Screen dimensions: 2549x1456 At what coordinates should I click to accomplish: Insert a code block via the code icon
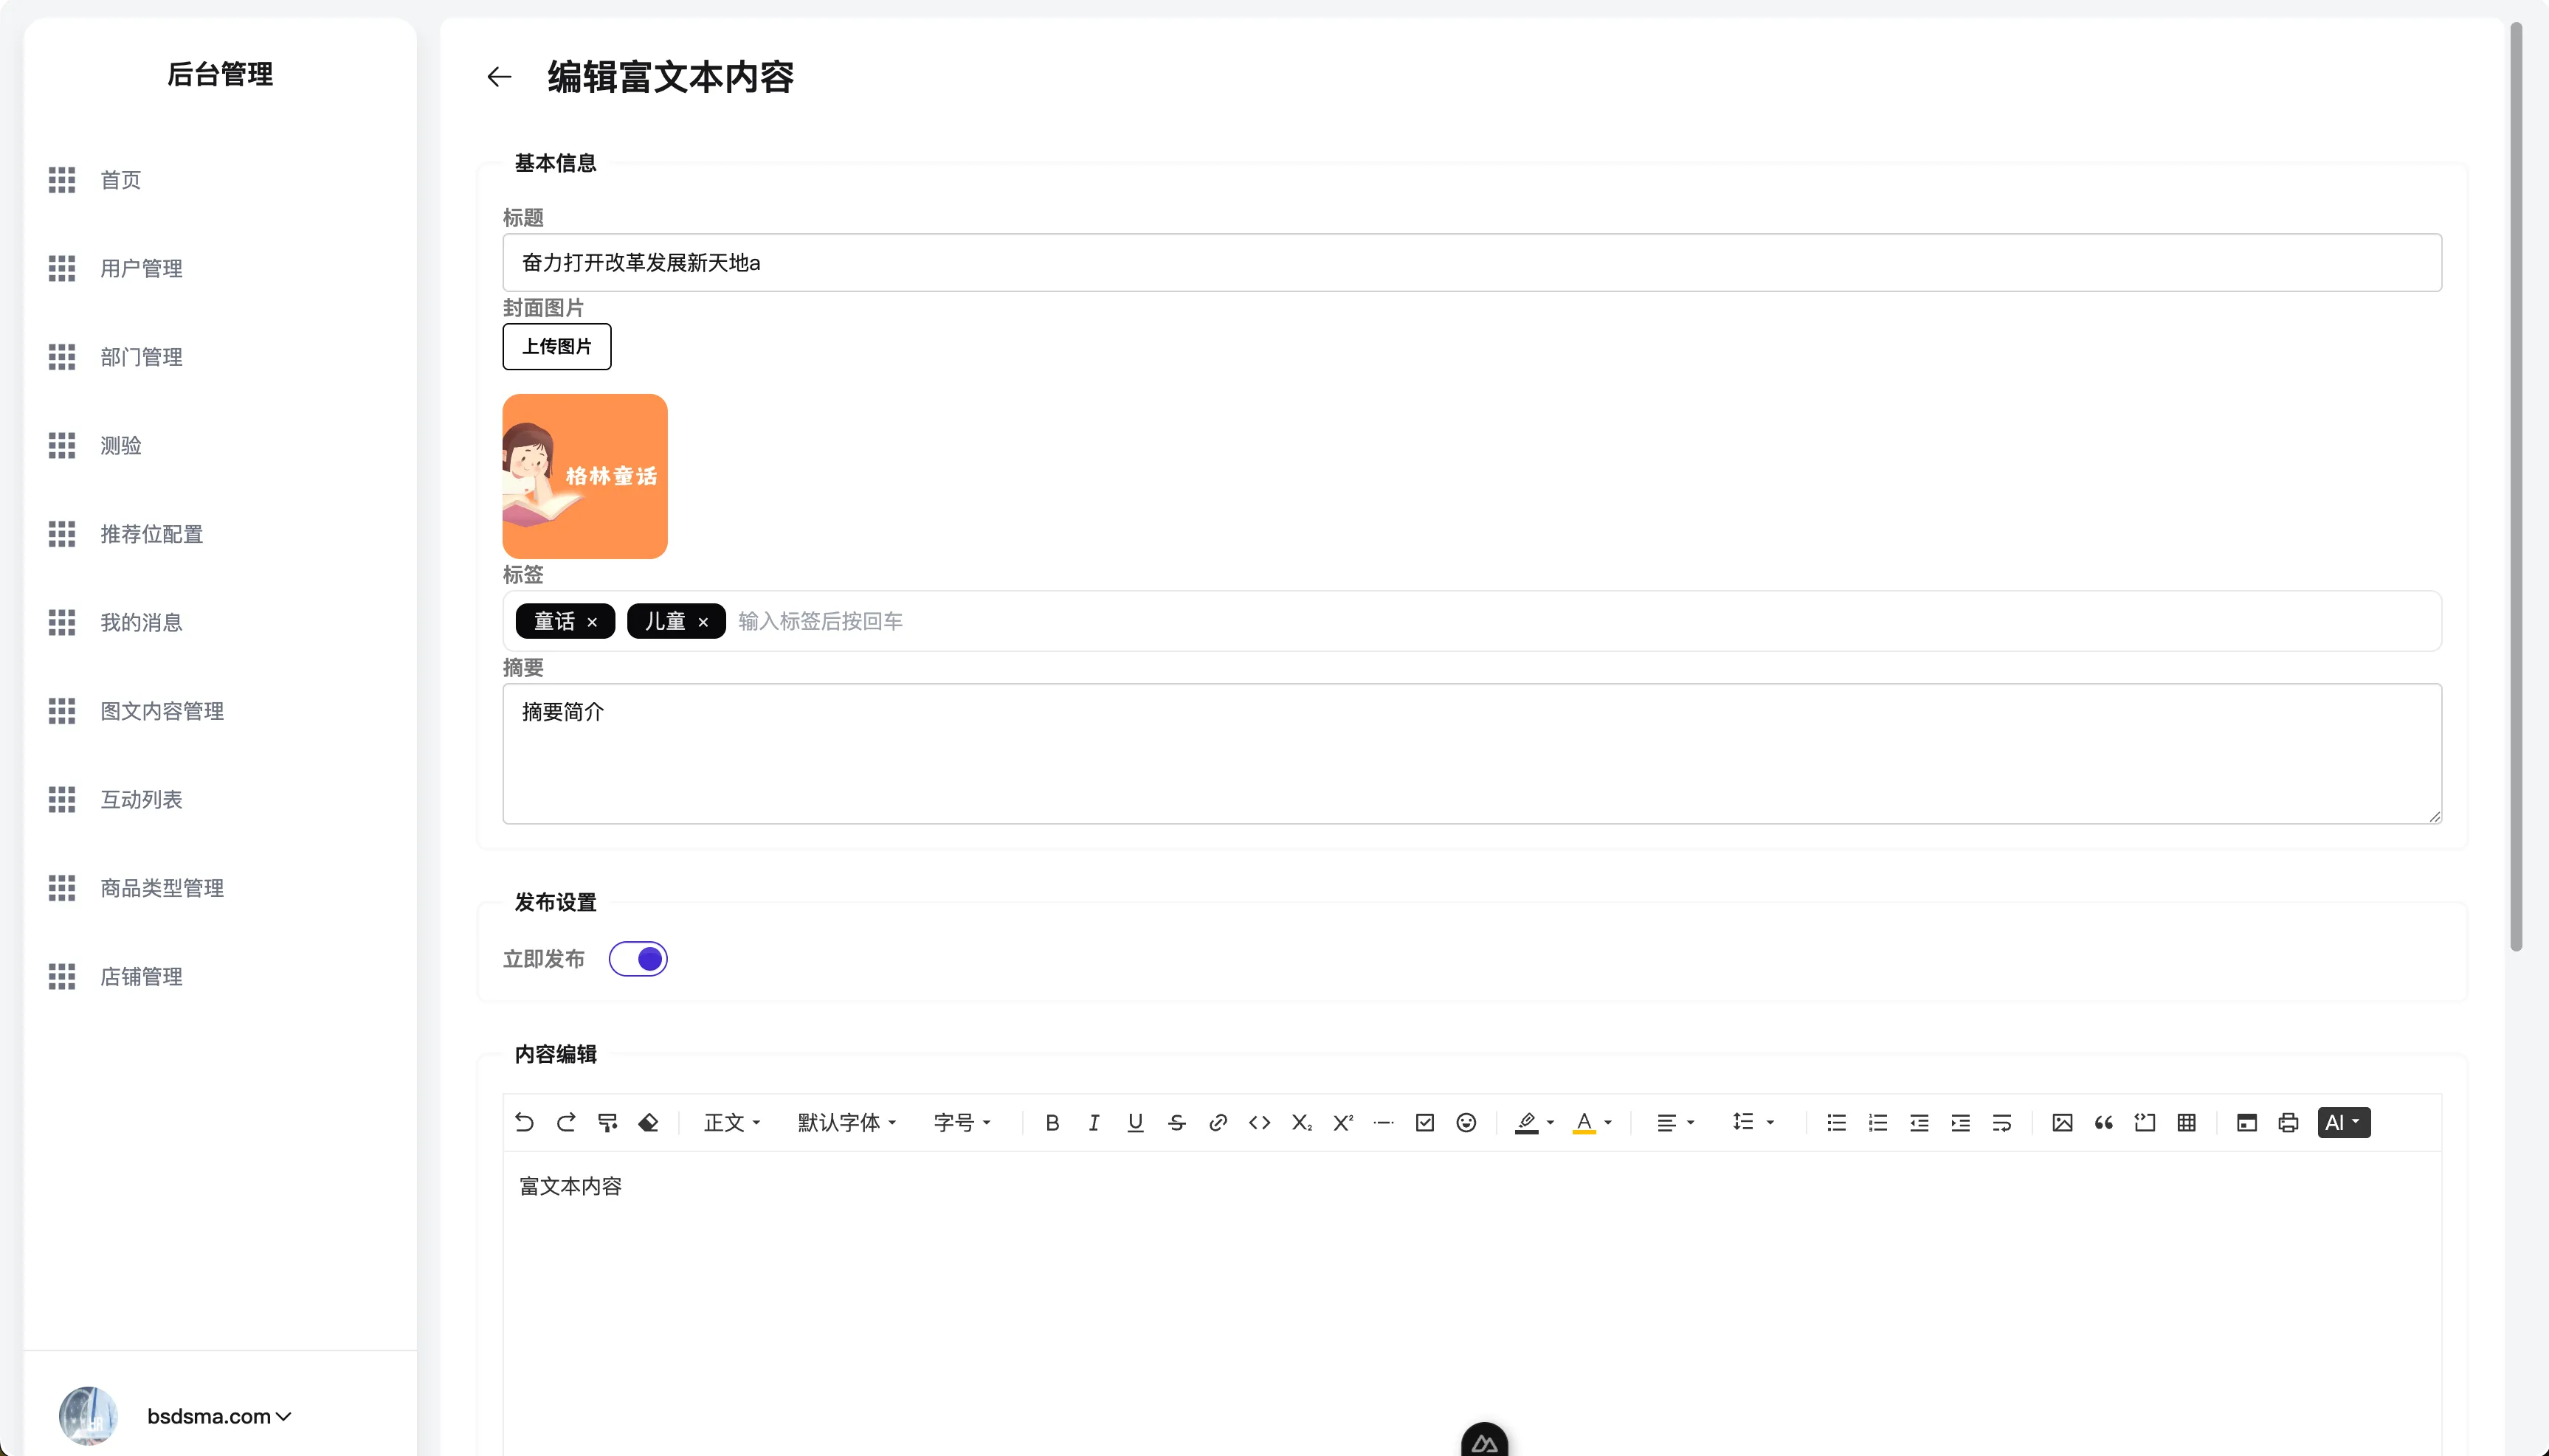[1258, 1123]
